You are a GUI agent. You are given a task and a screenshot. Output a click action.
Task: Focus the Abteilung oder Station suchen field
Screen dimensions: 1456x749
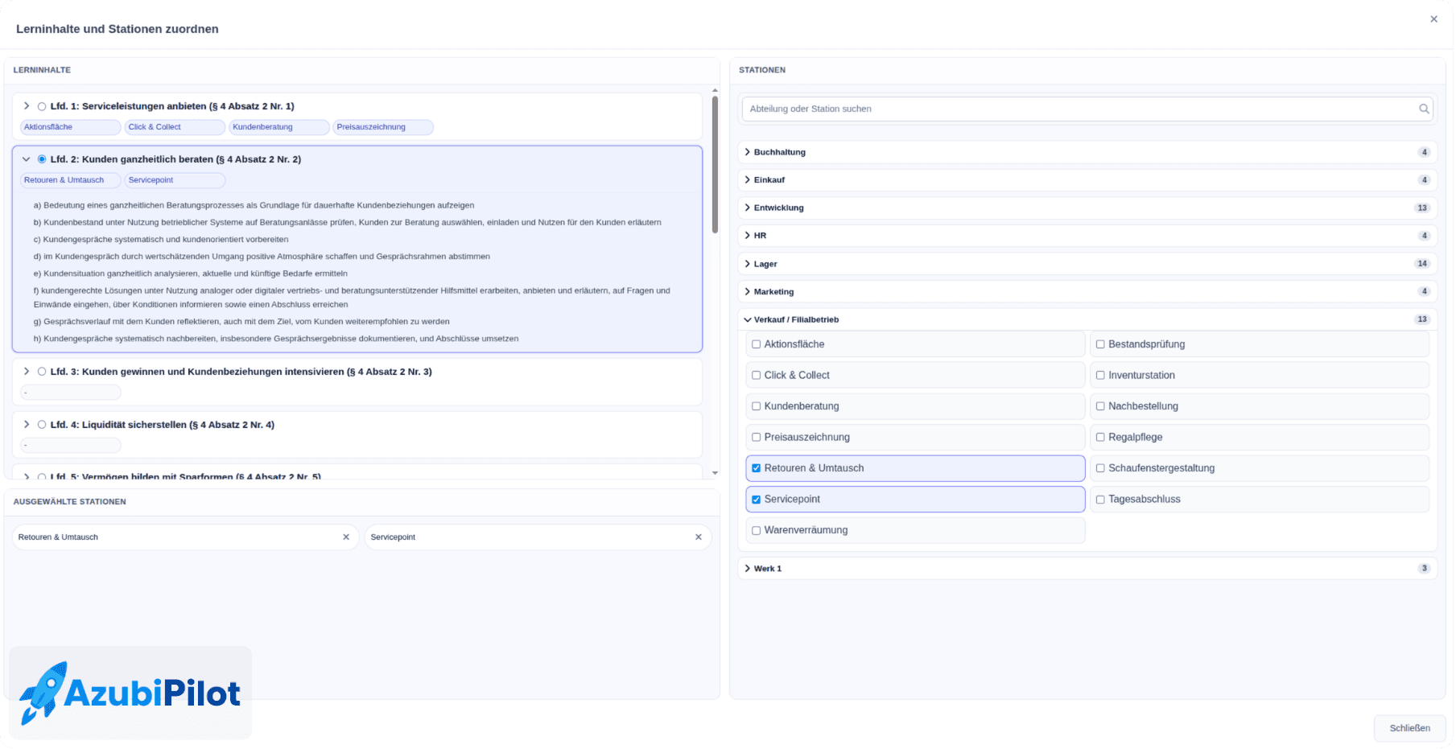[x=1087, y=109]
